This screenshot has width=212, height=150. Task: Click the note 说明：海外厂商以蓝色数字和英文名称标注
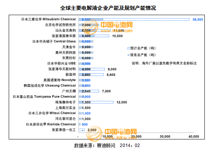tap(164, 63)
